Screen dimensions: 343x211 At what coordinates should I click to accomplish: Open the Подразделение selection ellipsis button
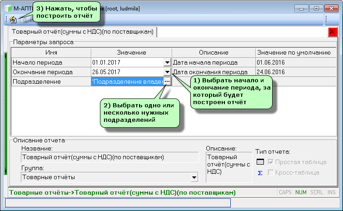167,81
